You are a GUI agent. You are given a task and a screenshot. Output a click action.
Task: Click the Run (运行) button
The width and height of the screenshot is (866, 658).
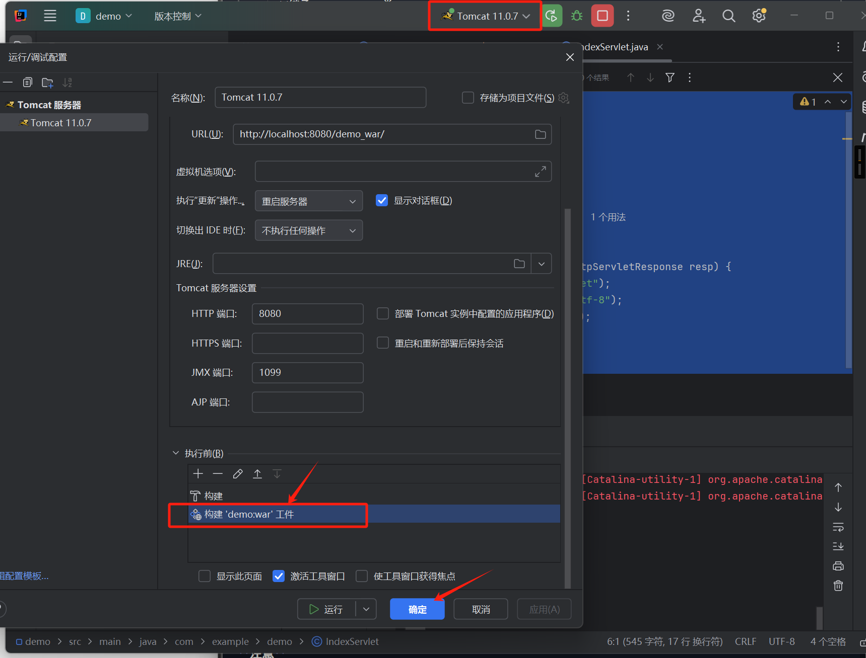(326, 609)
